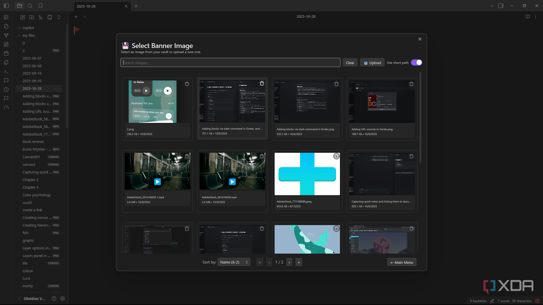Screen dimensions: 543x305
Task: Open the chat bubble ribbon icon
Action: [6, 80]
